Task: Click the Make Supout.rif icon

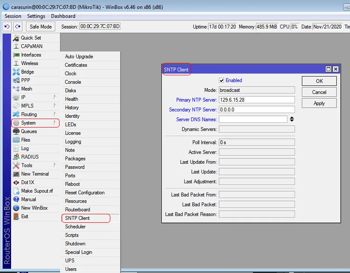Action: (16, 191)
